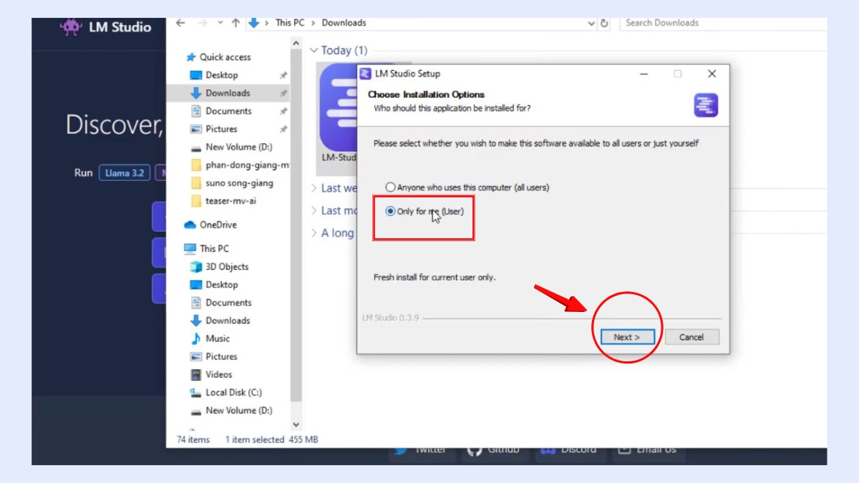Click the Llama 3.2 tag on webpage

[125, 173]
